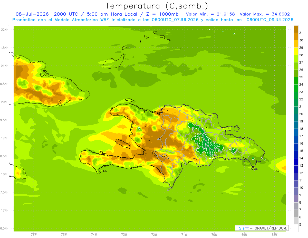This screenshot has height=238, width=308.
Task: Click colorbar value label "5"
Action: [x=300, y=225]
